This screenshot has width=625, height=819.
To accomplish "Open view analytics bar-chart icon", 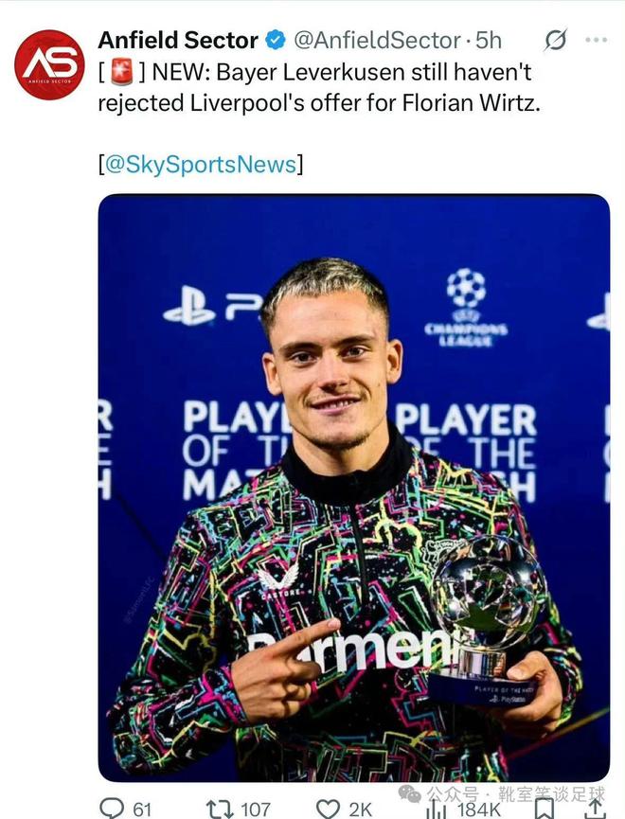I will tap(437, 808).
